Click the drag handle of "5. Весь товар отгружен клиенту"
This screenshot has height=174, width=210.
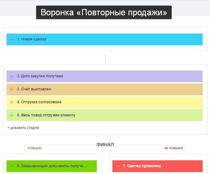coord(12,115)
